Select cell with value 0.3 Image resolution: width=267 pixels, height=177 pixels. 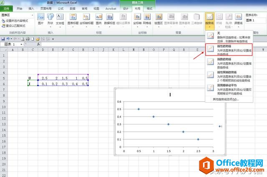(x=63, y=84)
